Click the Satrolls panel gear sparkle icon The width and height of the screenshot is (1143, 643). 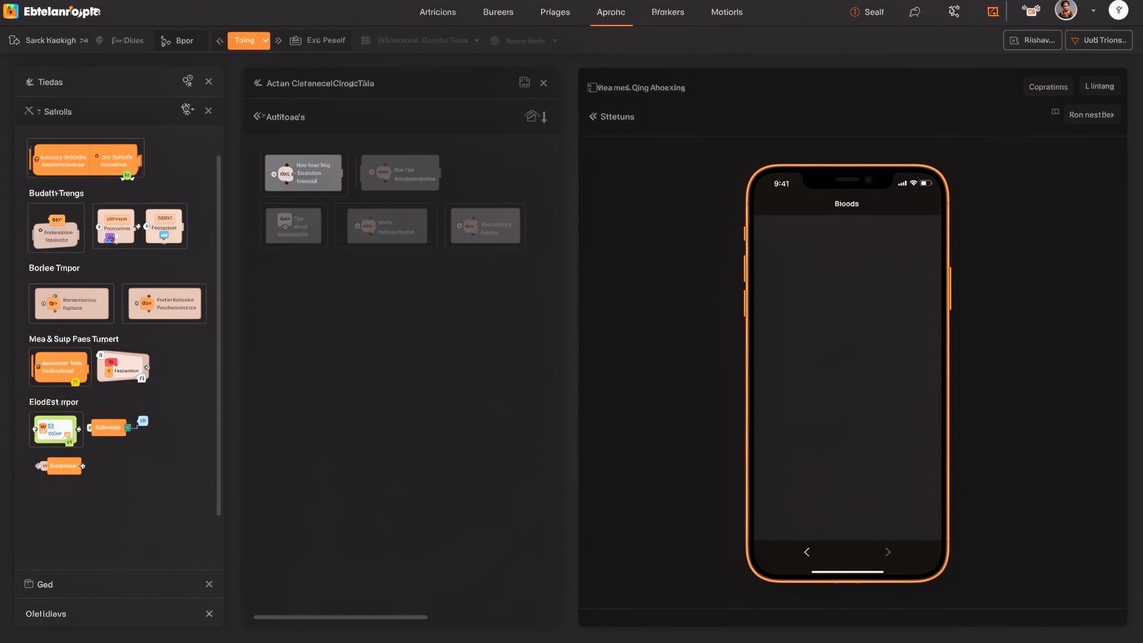point(188,110)
